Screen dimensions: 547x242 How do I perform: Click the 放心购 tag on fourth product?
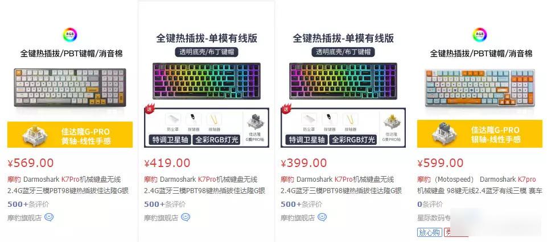point(429,232)
